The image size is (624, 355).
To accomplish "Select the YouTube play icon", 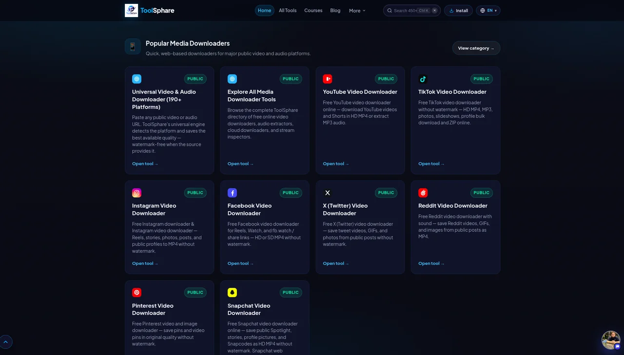I will (328, 79).
